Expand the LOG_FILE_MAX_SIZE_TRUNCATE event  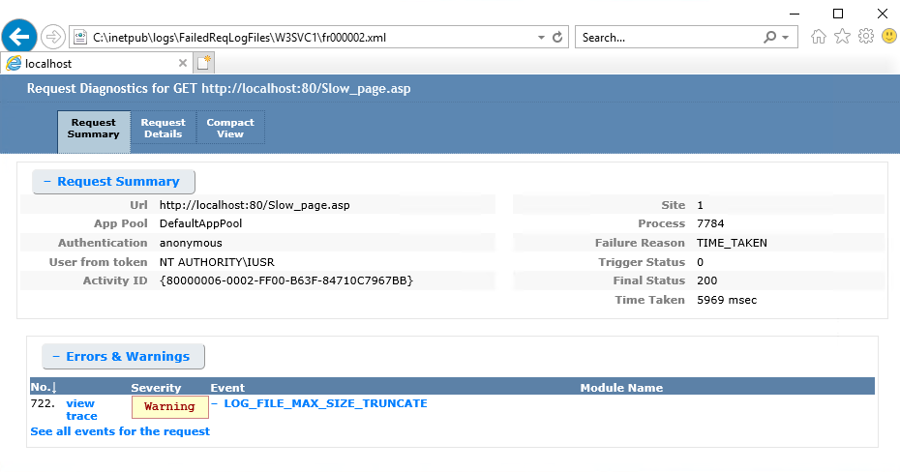pos(215,404)
